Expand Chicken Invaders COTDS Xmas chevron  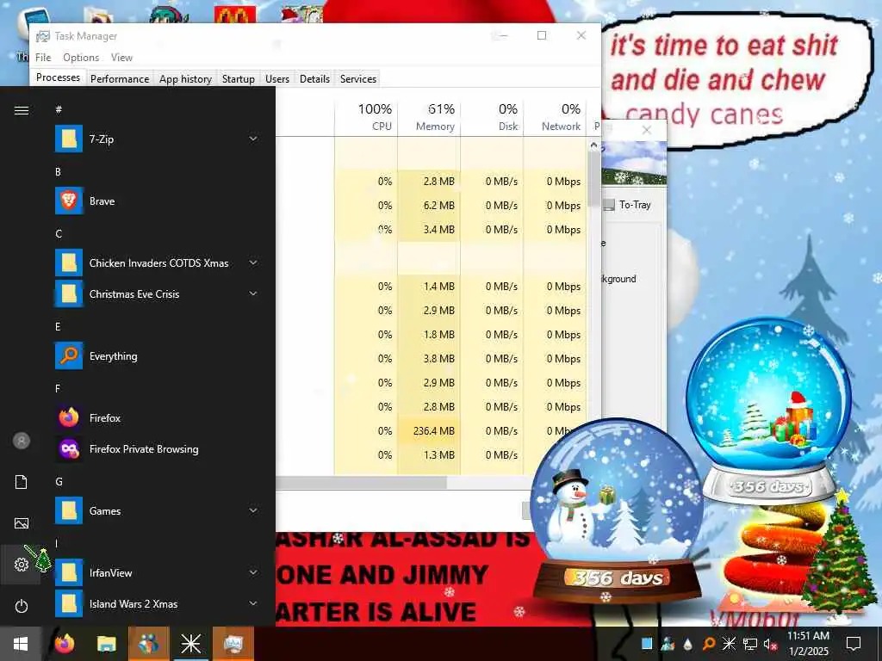tap(253, 263)
